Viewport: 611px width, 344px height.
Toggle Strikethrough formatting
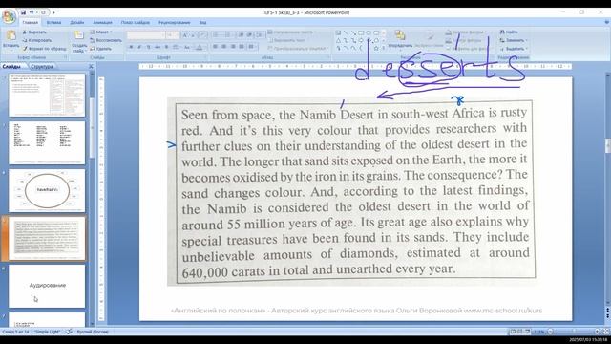pyautogui.click(x=158, y=47)
